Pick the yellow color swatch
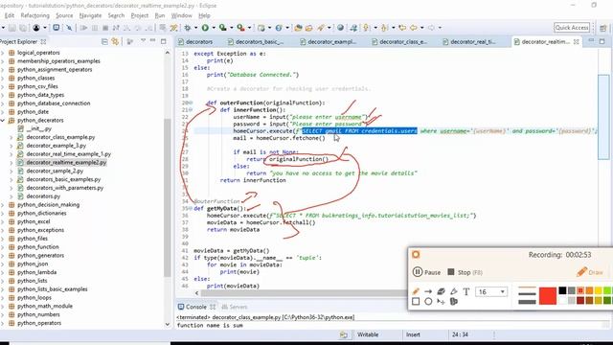This screenshot has width=613, height=345. click(598, 290)
